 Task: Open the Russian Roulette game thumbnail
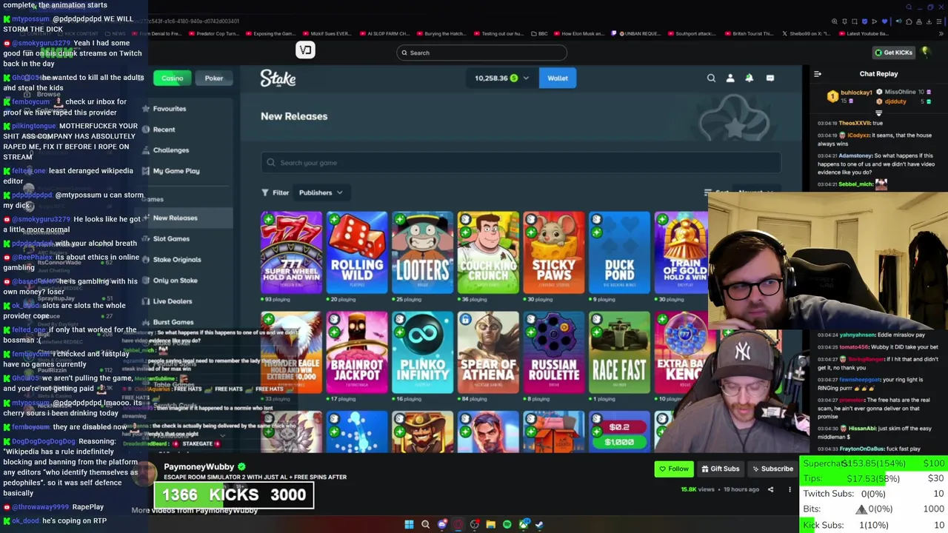(x=554, y=352)
